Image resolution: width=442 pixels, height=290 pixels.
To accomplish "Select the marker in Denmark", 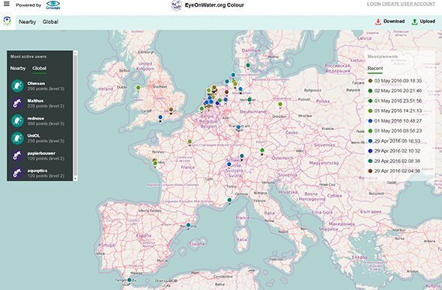I will tap(248, 65).
